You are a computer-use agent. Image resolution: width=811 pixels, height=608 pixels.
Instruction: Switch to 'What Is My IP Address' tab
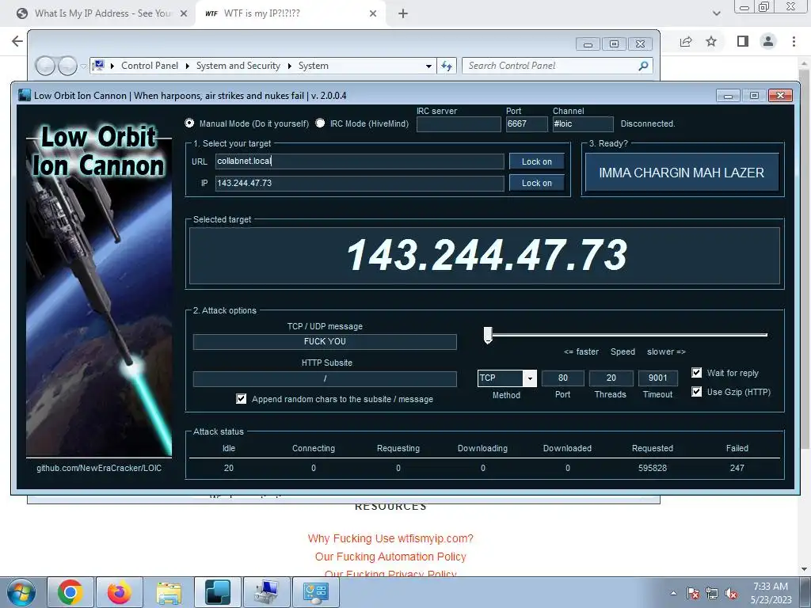(103, 13)
